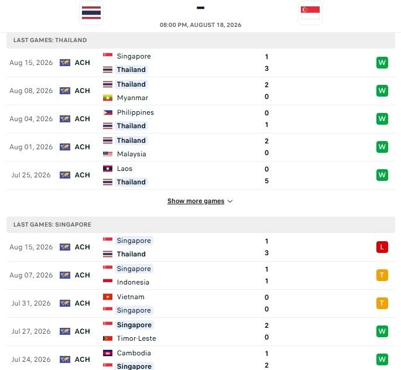Screen dimensions: 401x370
Task: Click the red L result badge
Action: coord(382,247)
